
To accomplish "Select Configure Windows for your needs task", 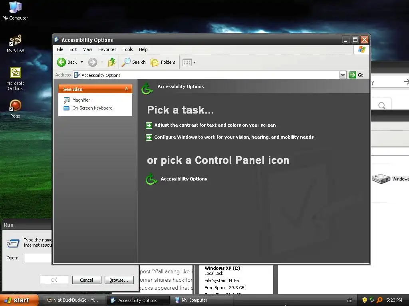I will coord(234,137).
